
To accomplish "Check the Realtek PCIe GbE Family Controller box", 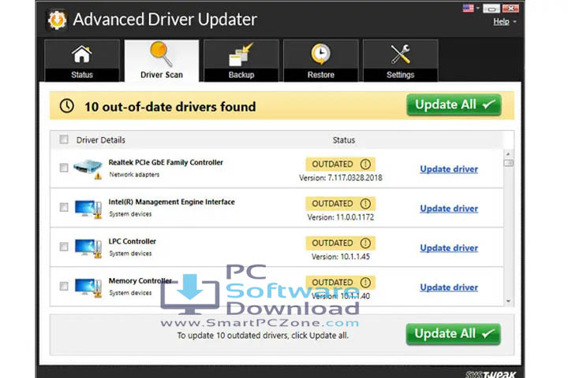I will coord(64,168).
